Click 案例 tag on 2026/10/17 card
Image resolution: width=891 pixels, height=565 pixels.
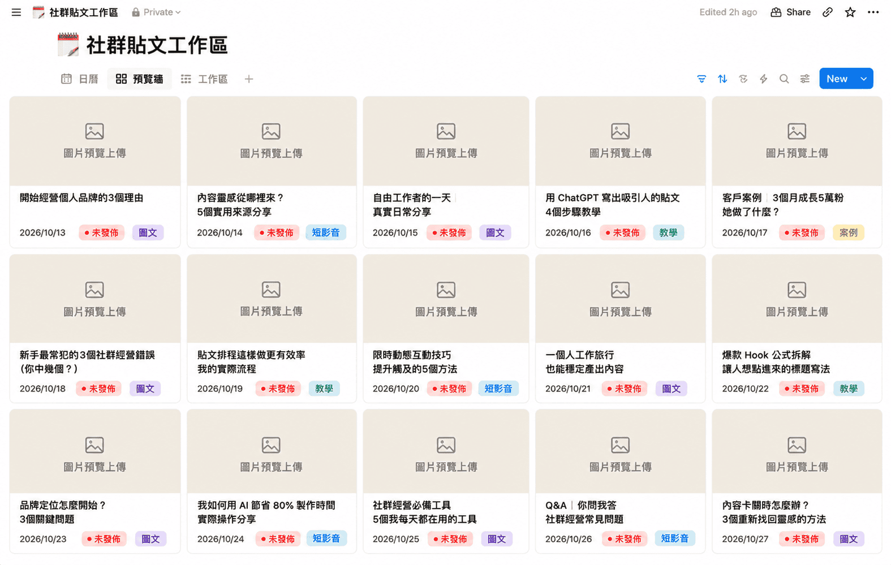pos(849,232)
